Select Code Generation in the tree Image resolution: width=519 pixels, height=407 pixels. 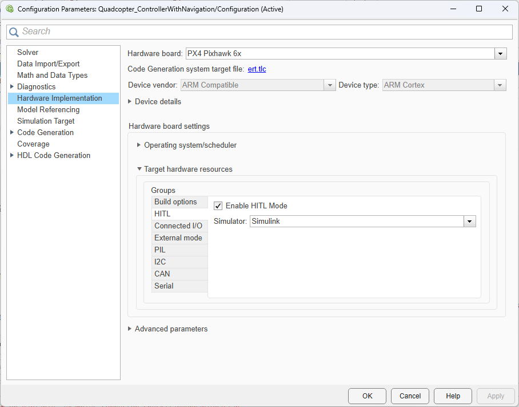click(45, 132)
